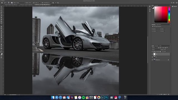The image size is (178, 100).
Task: Open the search icon at top right
Action: click(x=171, y=3)
